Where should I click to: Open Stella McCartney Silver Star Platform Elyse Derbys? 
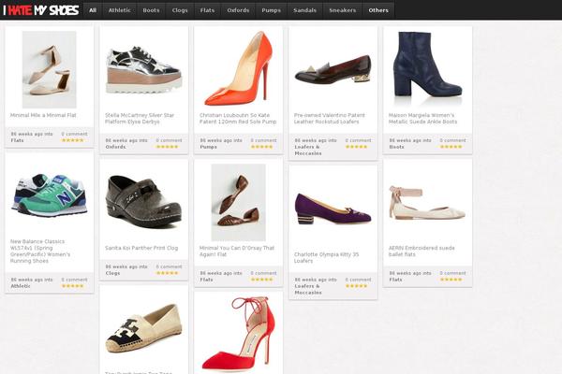pyautogui.click(x=140, y=119)
